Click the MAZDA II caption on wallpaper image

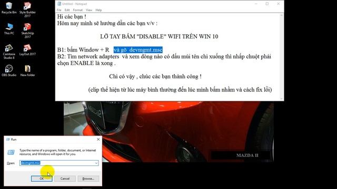click(247, 155)
